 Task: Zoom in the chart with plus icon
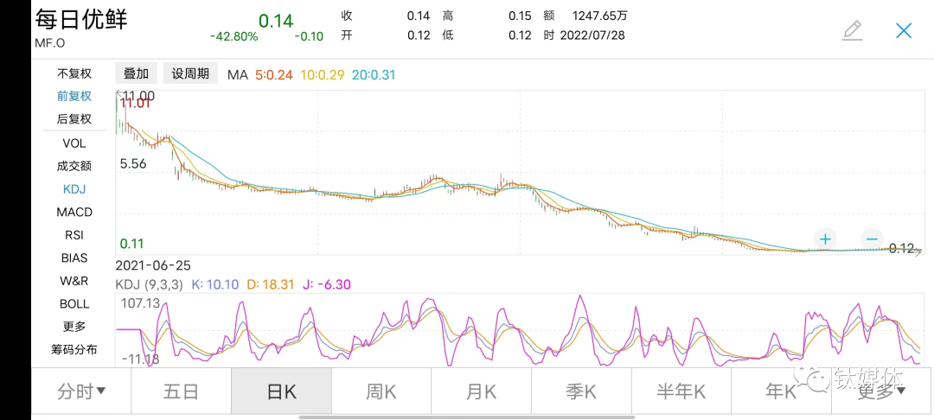825,239
